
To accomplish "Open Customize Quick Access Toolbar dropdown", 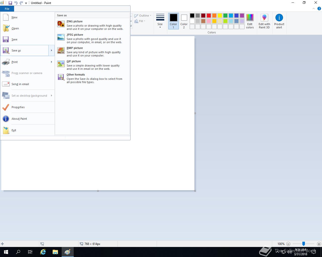I will (26, 3).
